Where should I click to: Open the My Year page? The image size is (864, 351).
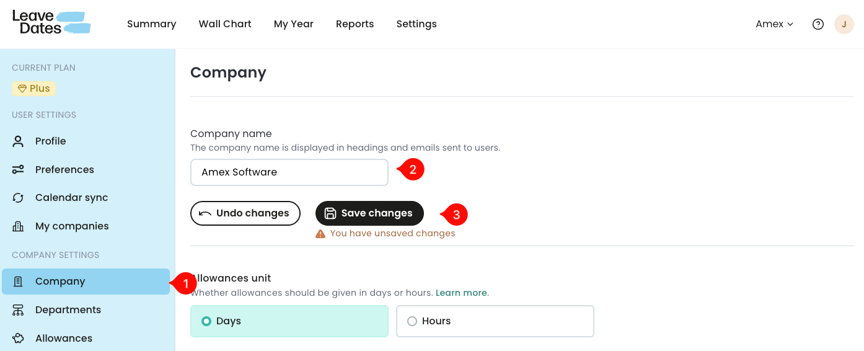coord(294,24)
